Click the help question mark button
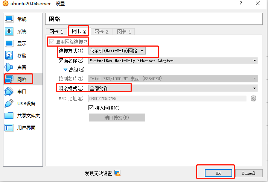 point(241,3)
